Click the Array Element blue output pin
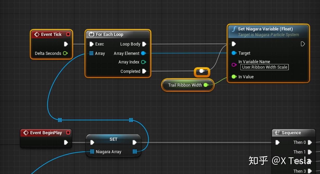This screenshot has width=320, height=174. coord(143,53)
